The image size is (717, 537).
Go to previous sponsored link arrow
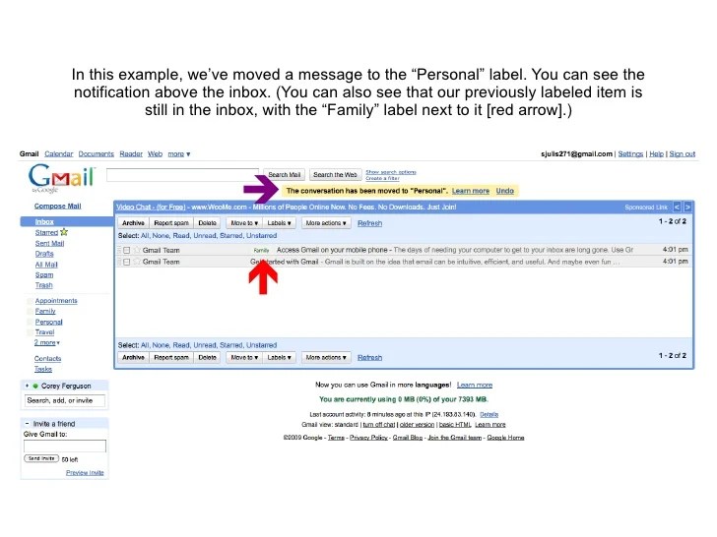click(677, 208)
